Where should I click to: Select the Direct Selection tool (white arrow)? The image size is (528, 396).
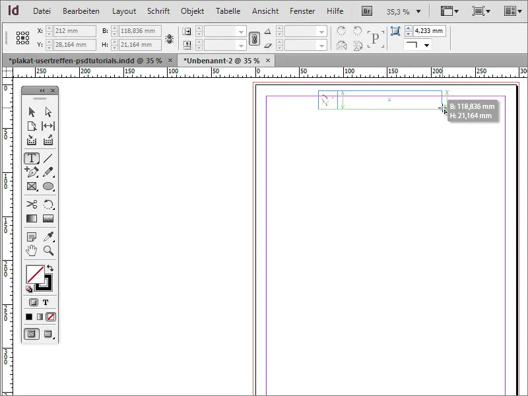pos(48,112)
